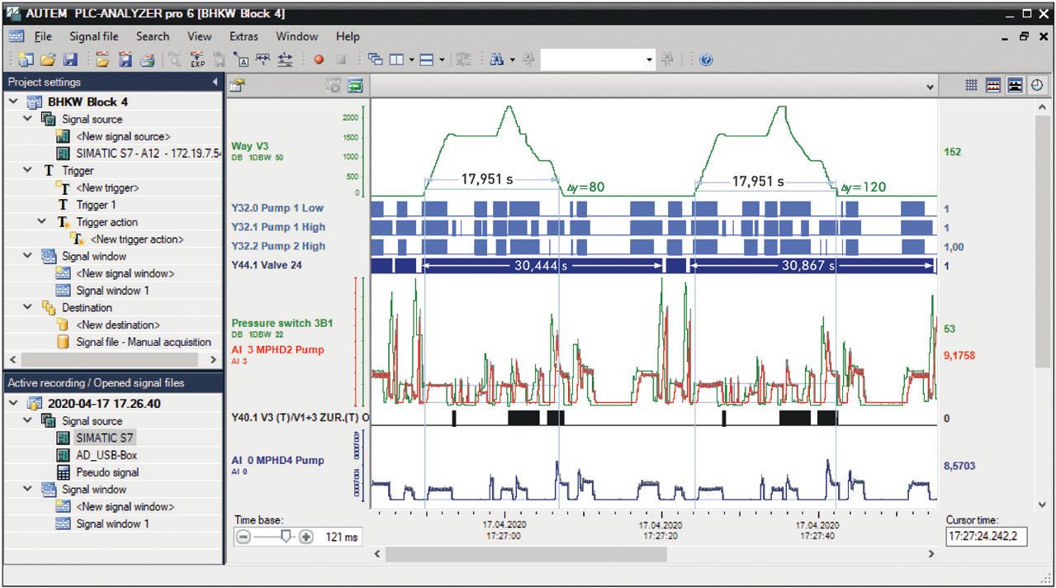Click into the toolbar search text box

pyautogui.click(x=591, y=59)
